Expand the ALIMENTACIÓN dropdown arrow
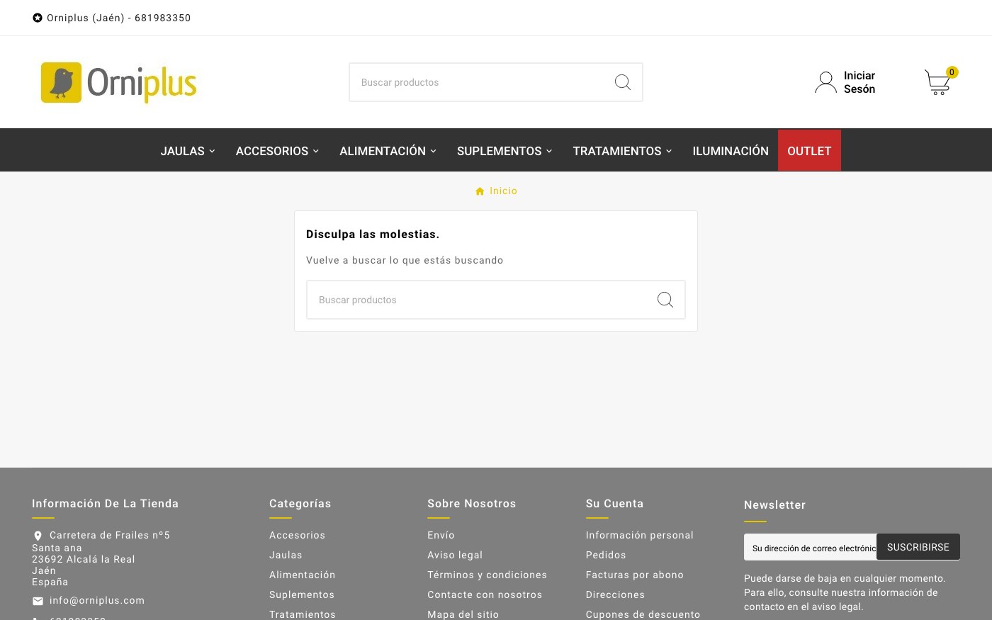992x620 pixels. (433, 151)
